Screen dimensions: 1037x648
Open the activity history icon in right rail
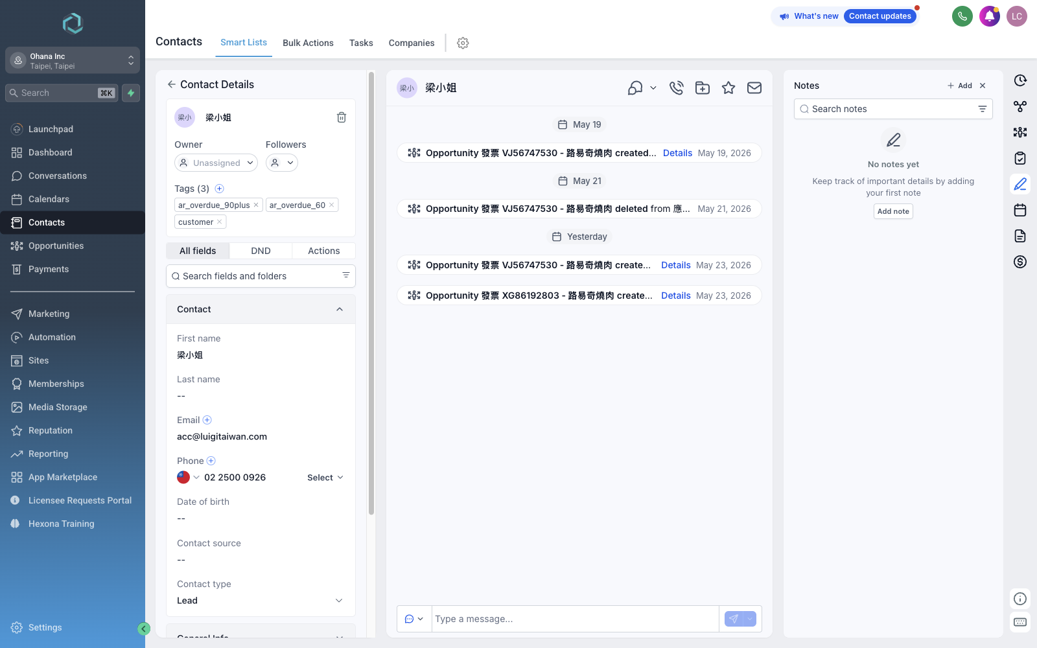[1020, 80]
